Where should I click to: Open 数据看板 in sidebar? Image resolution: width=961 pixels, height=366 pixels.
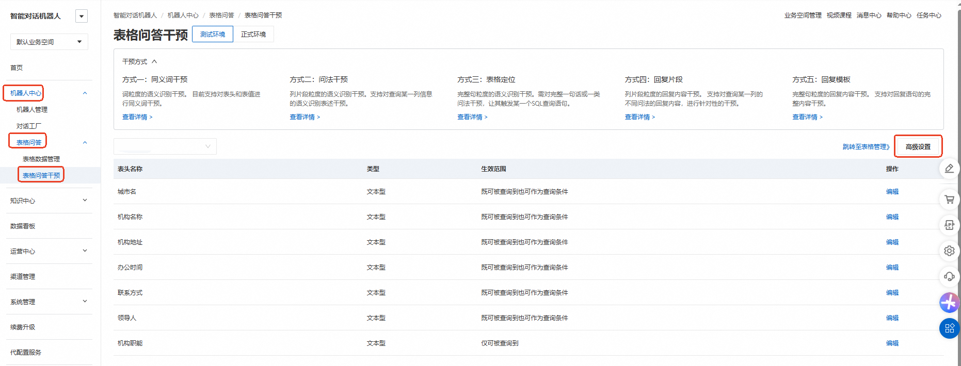(23, 226)
